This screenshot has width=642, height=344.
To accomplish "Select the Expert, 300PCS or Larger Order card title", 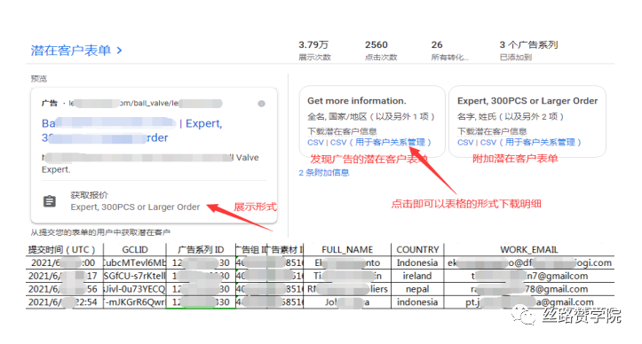I will tap(527, 100).
